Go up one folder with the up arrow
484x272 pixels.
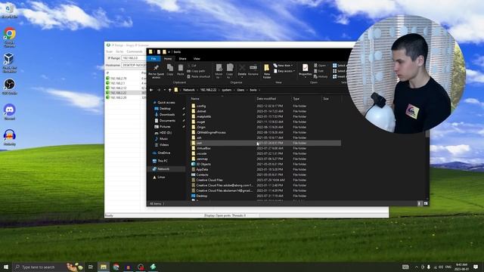click(x=169, y=90)
